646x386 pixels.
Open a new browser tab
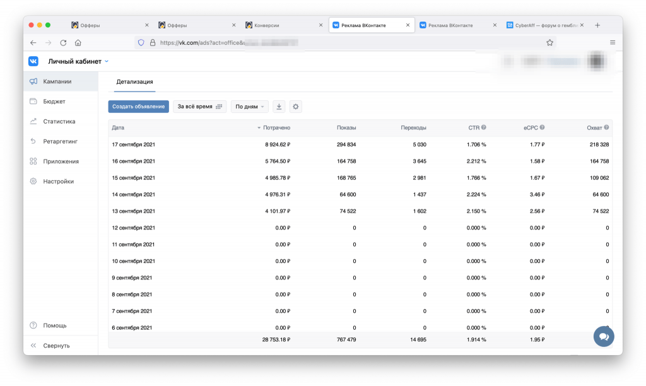tap(597, 25)
